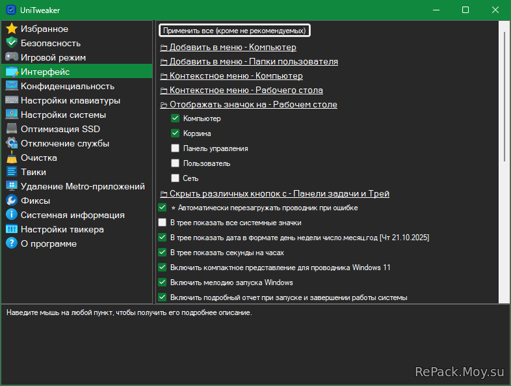Click the drive icon for Оптимизация SSD
Screen dimensions: 511x386
click(11, 129)
